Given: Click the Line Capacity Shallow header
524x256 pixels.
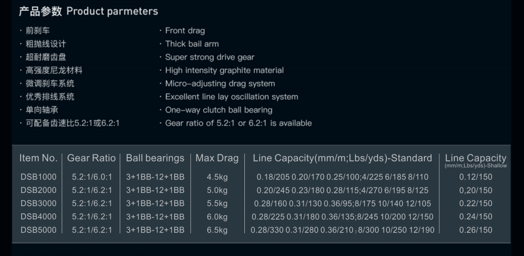Looking at the screenshot, I should tap(475, 160).
